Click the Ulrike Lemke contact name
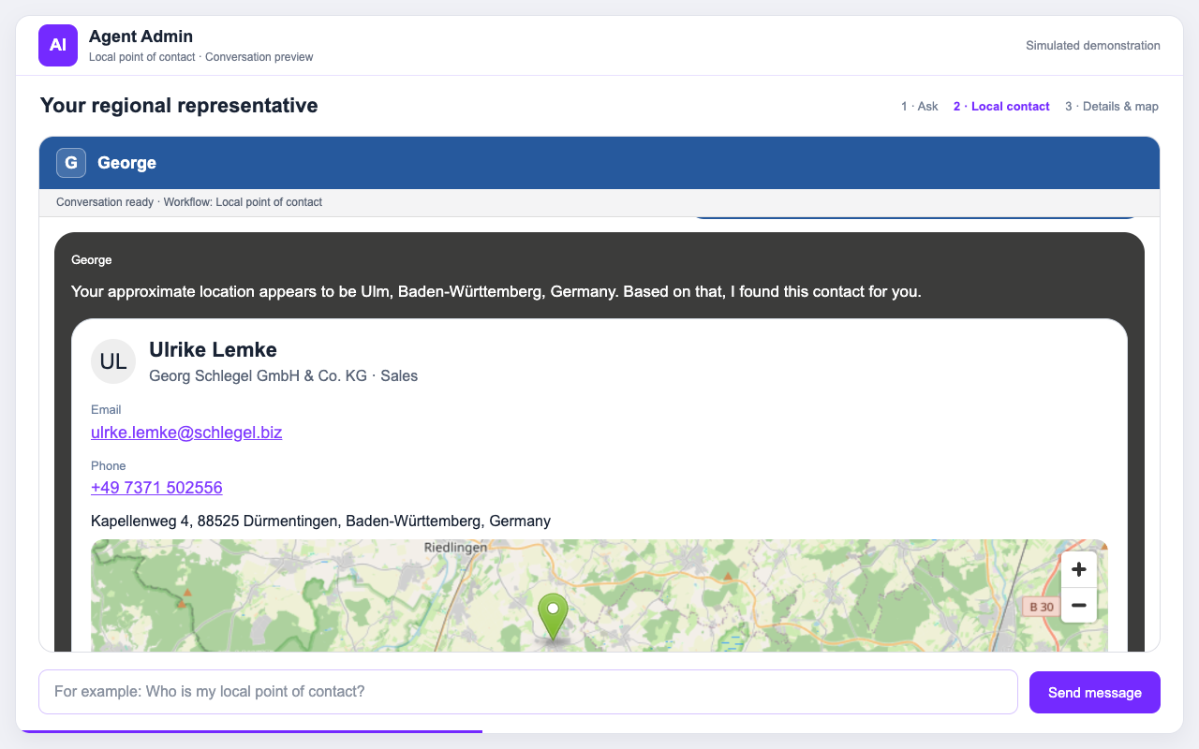 coord(213,350)
